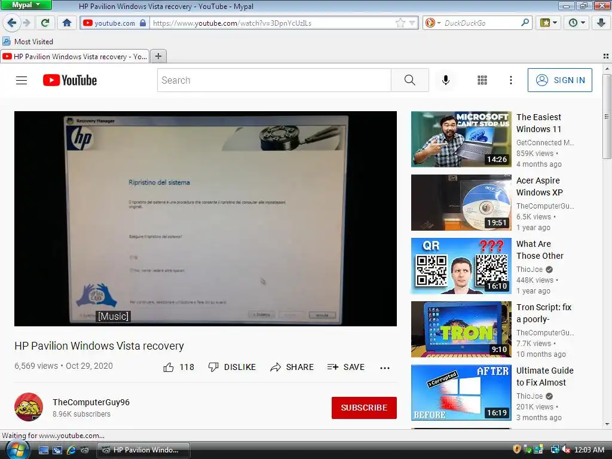
Task: Open the YouTube hamburger guide menu
Action: [x=22, y=81]
